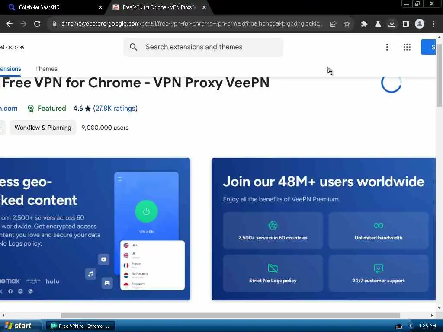Image resolution: width=443 pixels, height=332 pixels.
Task: Toggle the side panel icon
Action: tap(406, 24)
